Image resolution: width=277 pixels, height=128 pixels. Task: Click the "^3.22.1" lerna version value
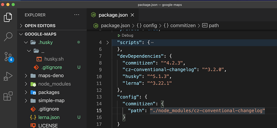[x=160, y=83]
